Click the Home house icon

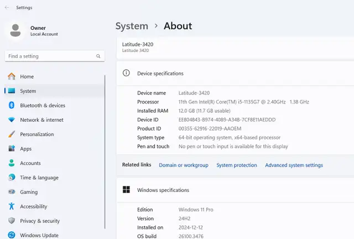12,76
